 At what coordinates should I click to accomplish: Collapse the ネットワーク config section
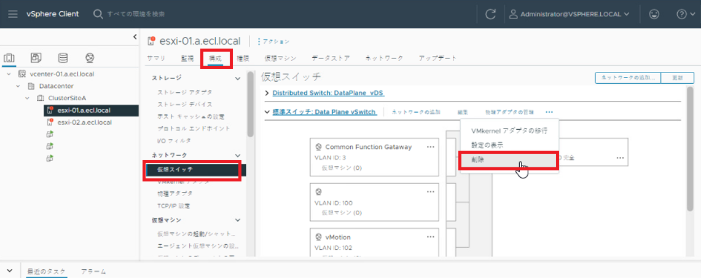pyautogui.click(x=238, y=155)
